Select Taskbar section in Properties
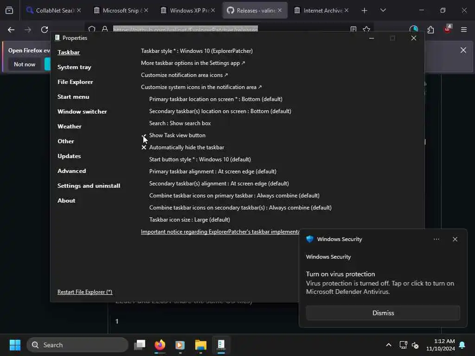This screenshot has height=356, width=475. (x=69, y=52)
